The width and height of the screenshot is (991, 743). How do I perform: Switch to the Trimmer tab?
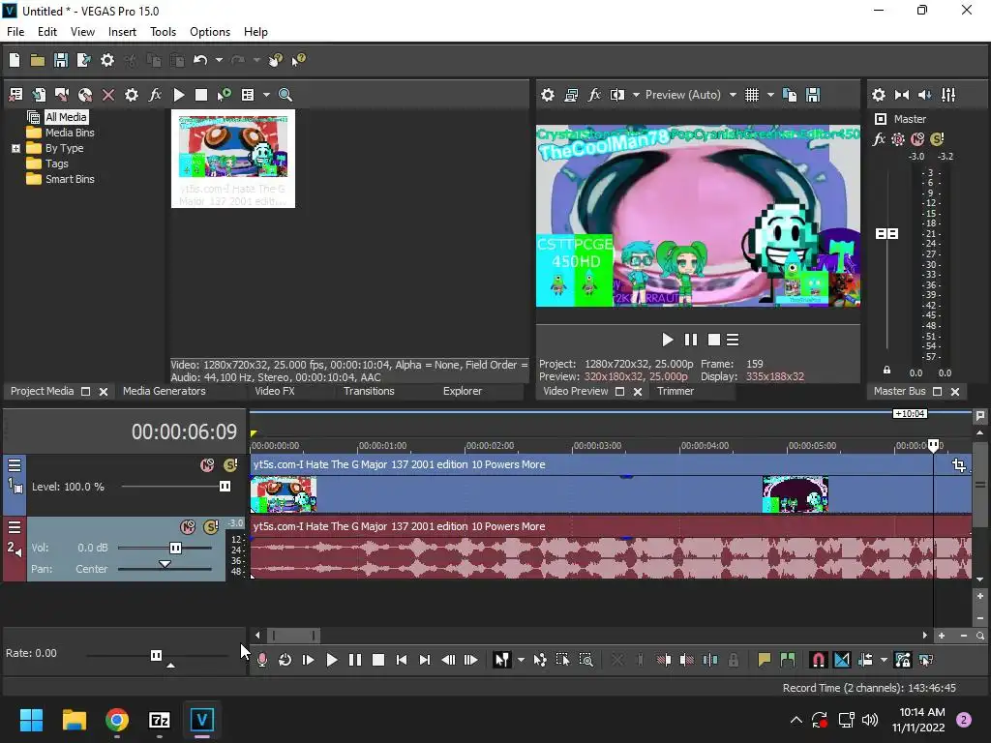[x=675, y=391]
